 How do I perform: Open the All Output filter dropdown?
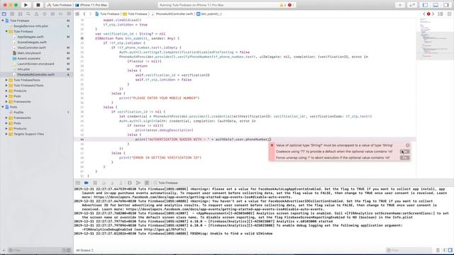coord(84,250)
